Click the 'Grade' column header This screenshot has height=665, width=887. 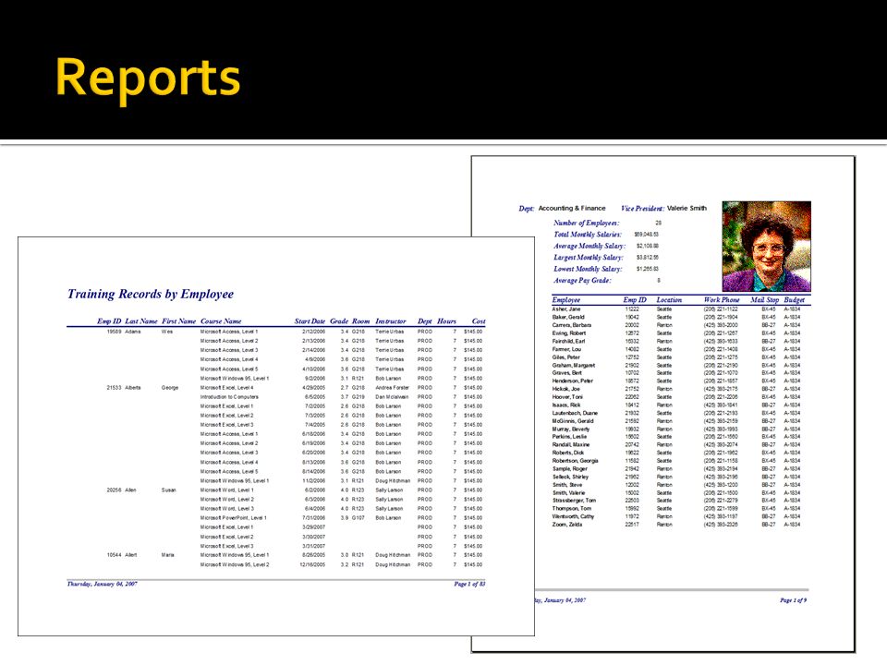point(339,321)
